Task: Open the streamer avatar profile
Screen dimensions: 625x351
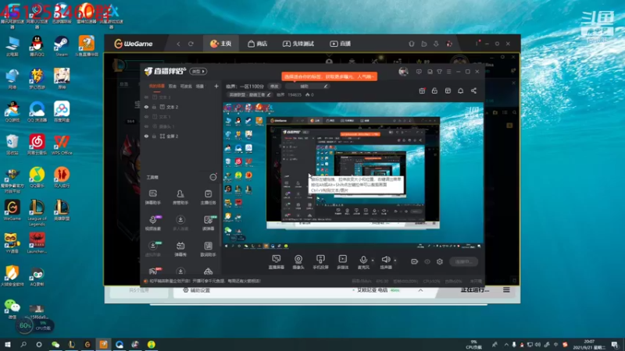Action: tap(403, 72)
